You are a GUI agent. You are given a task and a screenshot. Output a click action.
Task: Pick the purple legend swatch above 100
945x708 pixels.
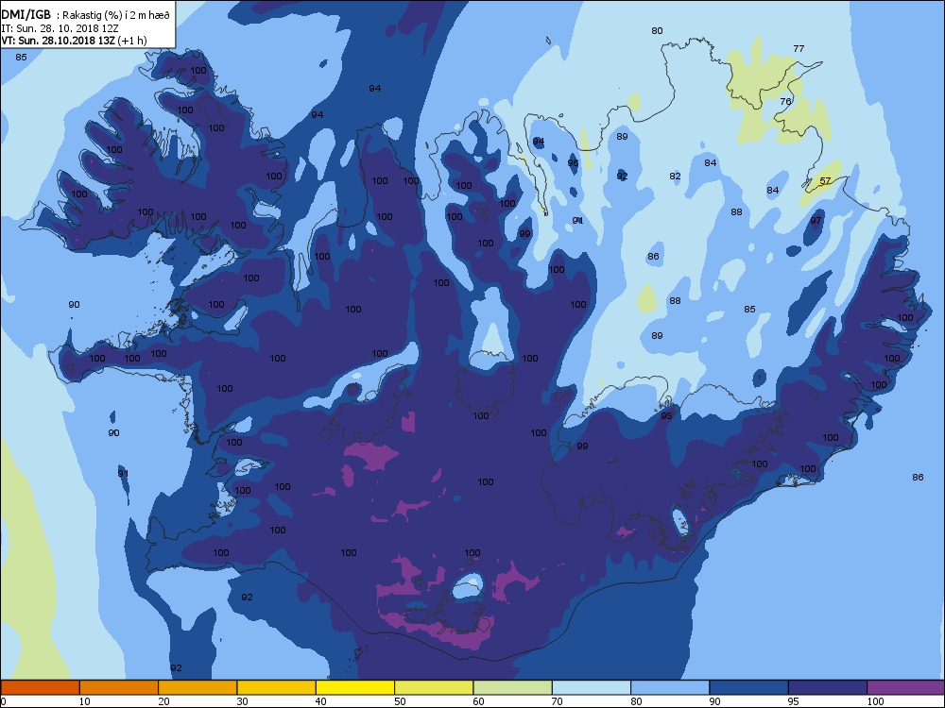coord(906,687)
